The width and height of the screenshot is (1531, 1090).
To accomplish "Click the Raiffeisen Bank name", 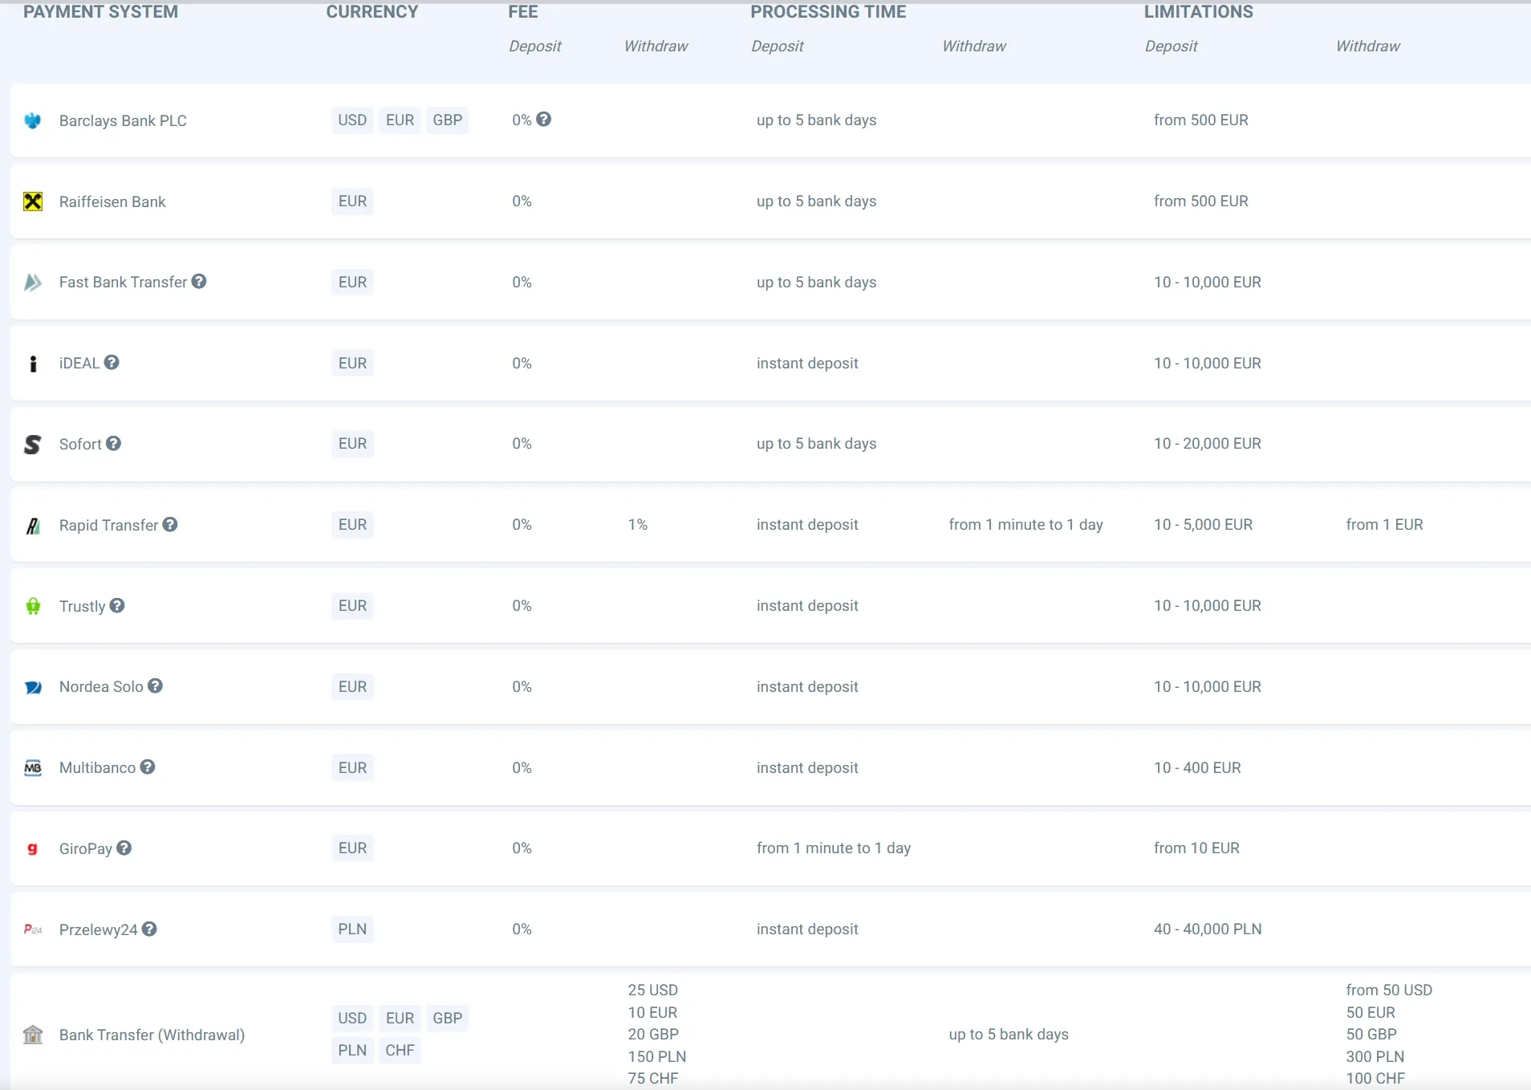I will tap(112, 202).
